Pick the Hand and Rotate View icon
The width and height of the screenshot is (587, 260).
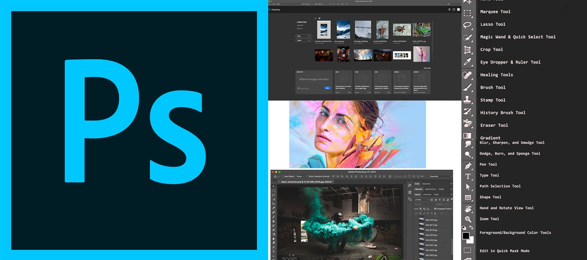click(468, 209)
